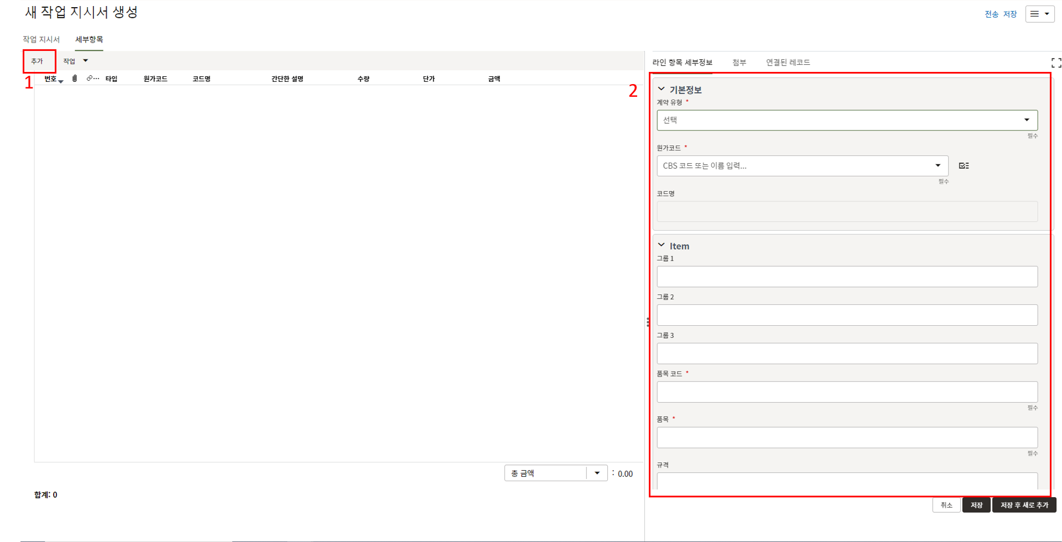Open the 계약 유형 dropdown
This screenshot has height=542, width=1062.
pos(847,120)
